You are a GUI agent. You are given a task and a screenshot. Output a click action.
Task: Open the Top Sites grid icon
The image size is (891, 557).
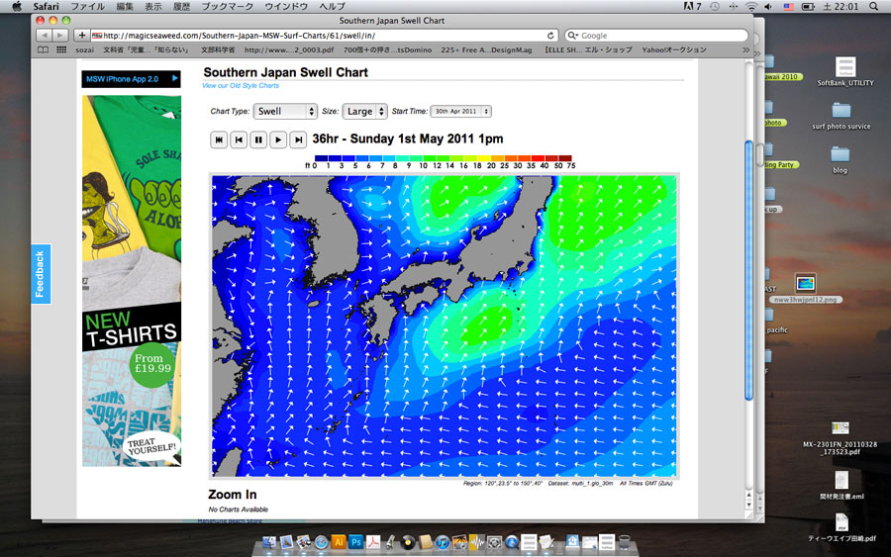pyautogui.click(x=61, y=50)
